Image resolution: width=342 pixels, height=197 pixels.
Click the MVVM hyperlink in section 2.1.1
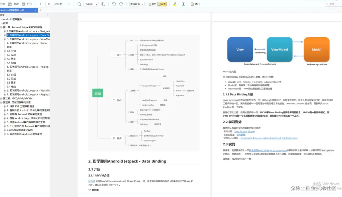tap(91, 181)
